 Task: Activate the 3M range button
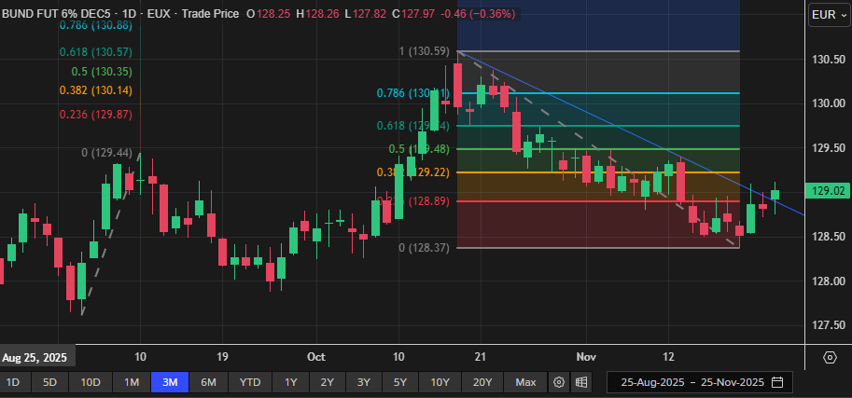coord(171,382)
